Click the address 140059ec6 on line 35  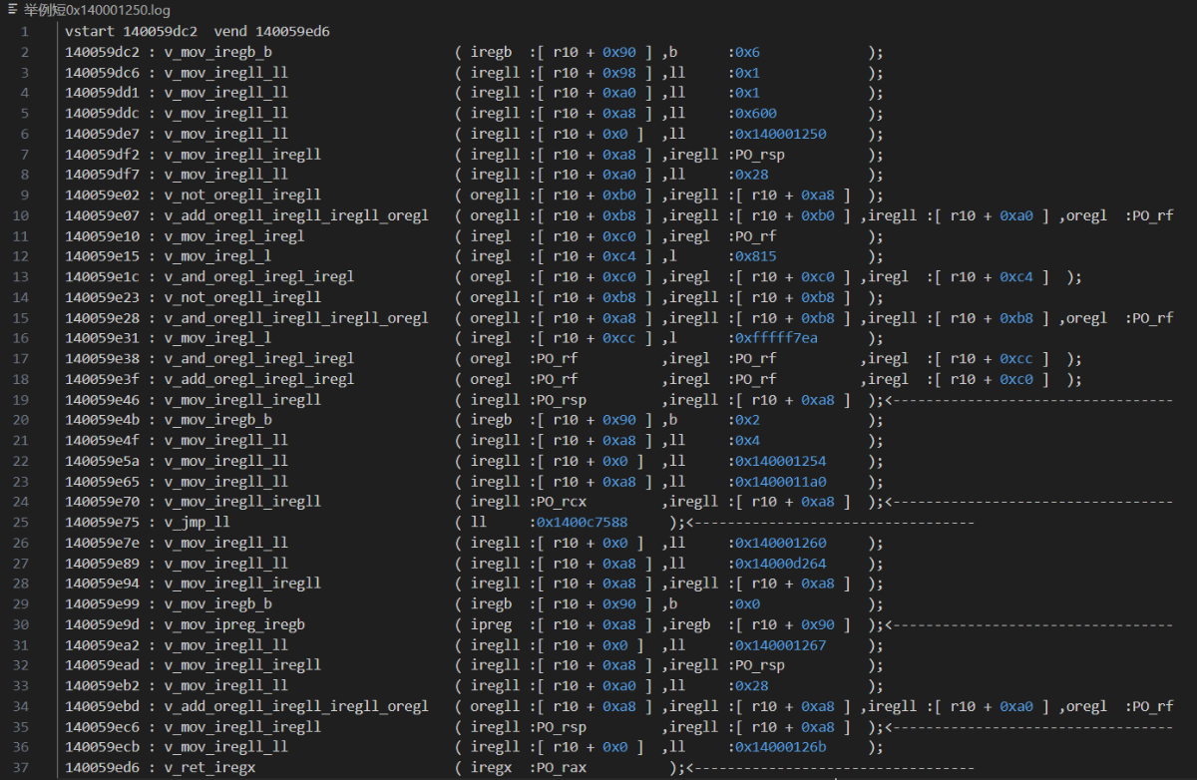tap(102, 726)
